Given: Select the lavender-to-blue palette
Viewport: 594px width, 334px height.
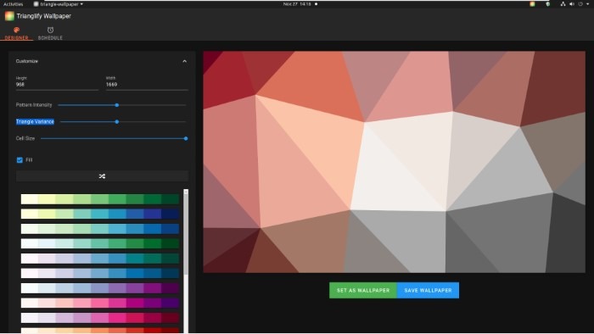Looking at the screenshot, I should (x=100, y=273).
